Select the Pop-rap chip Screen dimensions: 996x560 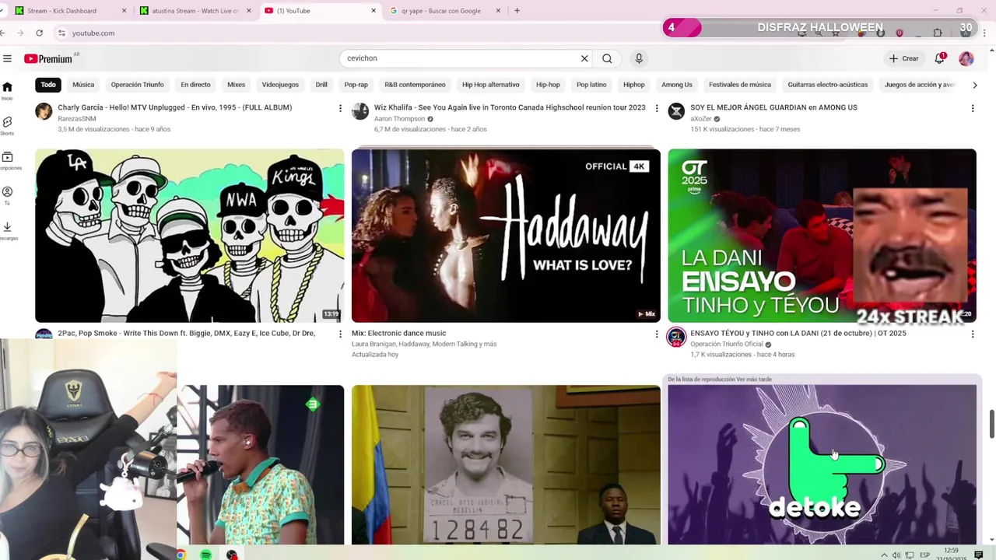coord(356,85)
